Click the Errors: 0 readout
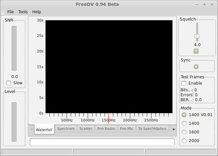This screenshot has height=156, width=218. (189, 95)
